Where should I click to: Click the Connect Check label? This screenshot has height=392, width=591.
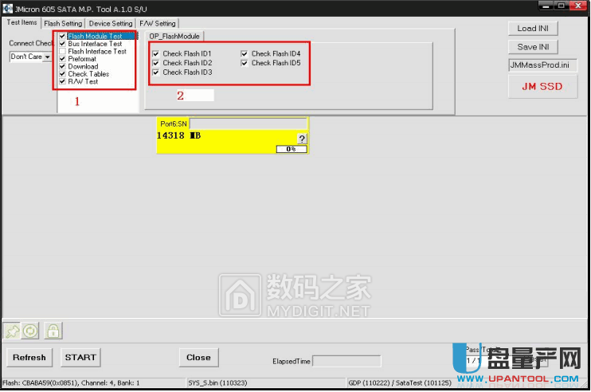tap(31, 43)
